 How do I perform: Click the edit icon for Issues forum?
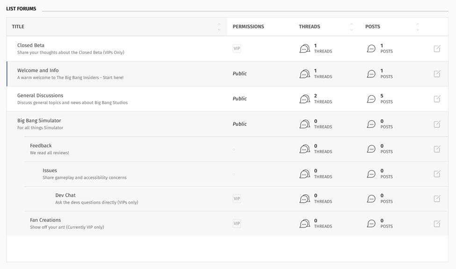tap(437, 174)
